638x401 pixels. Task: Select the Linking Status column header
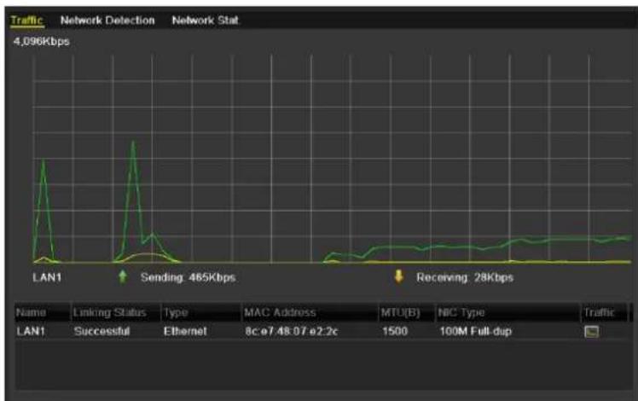point(116,312)
